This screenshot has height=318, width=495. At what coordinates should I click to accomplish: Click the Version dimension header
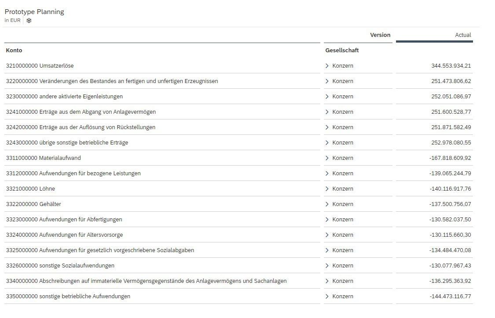[x=380, y=35]
